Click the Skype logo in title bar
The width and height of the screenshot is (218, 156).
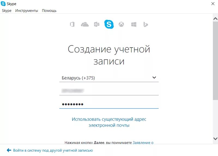(3, 4)
